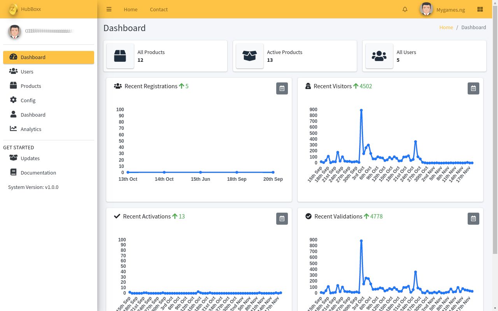Open calendar filter for Recent Activations
Viewport: 498px width, 311px height.
click(282, 218)
